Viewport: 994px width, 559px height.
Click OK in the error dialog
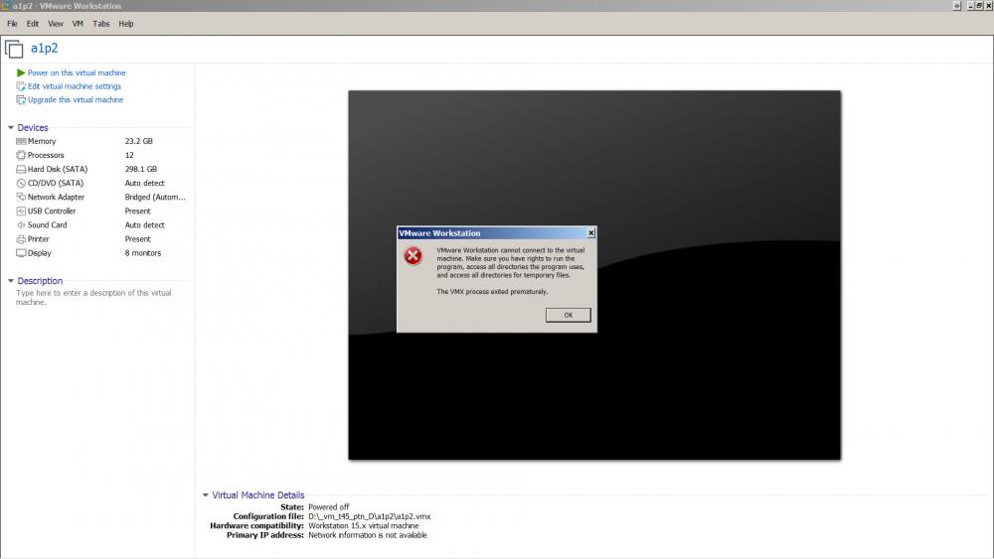coord(568,315)
